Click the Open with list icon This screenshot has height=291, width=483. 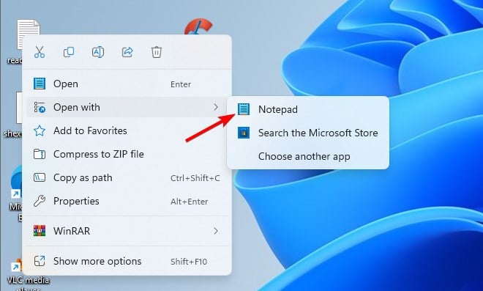pyautogui.click(x=40, y=107)
